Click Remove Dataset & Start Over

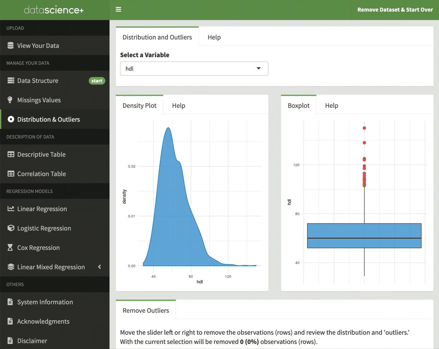395,10
